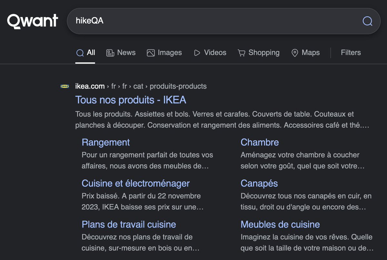Open the Canapés sitelink
This screenshot has height=260, width=387.
click(x=259, y=184)
